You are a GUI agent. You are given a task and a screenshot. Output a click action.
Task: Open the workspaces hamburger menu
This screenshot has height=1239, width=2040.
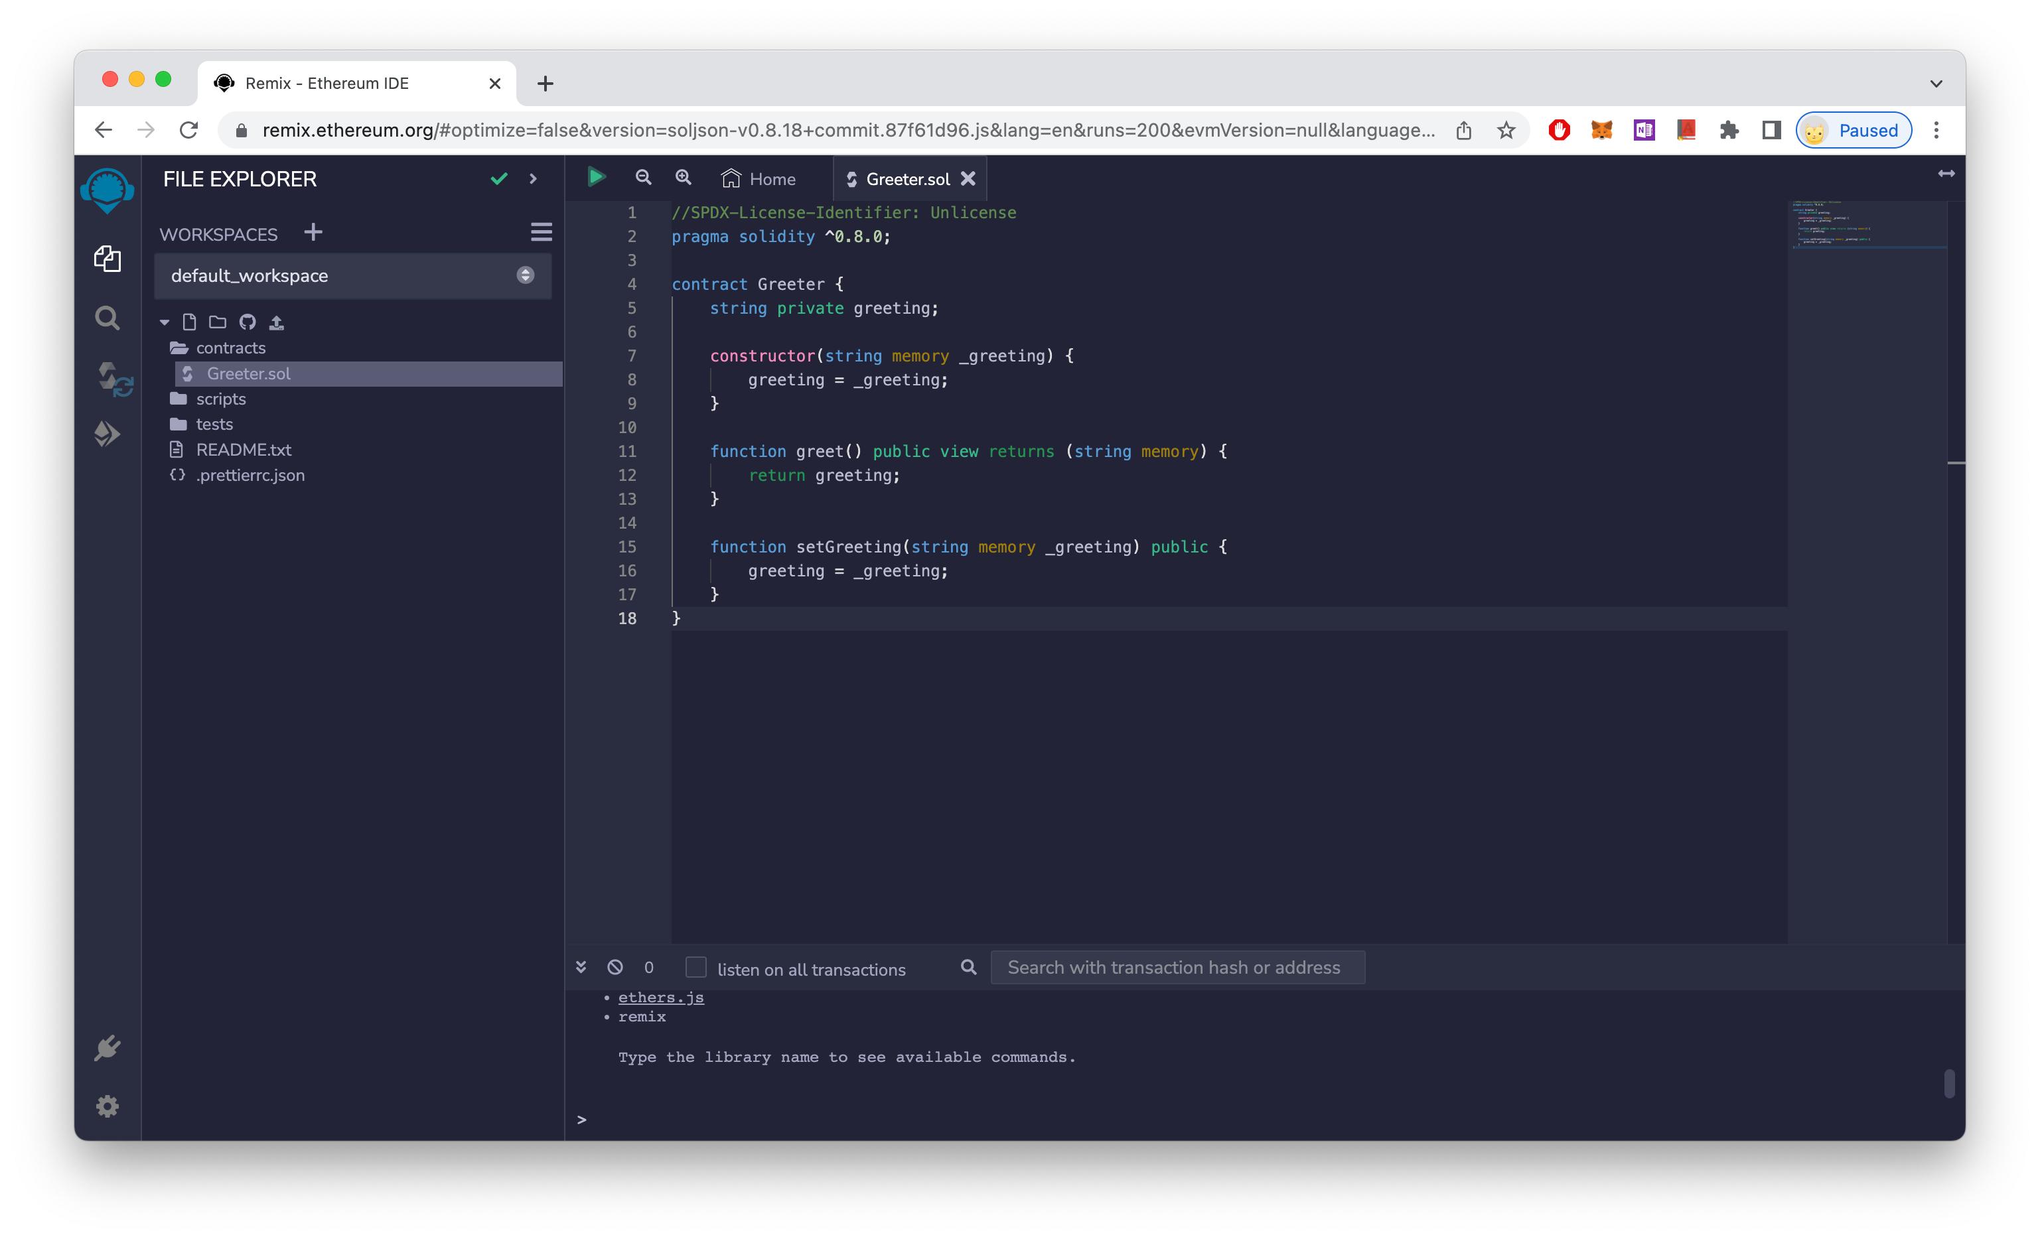tap(542, 233)
